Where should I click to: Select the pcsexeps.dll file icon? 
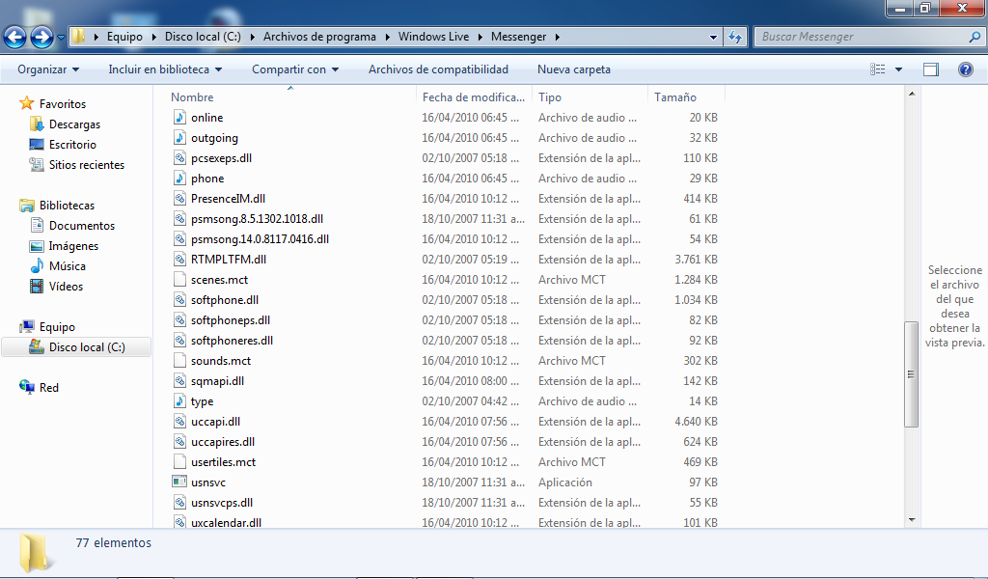click(179, 157)
